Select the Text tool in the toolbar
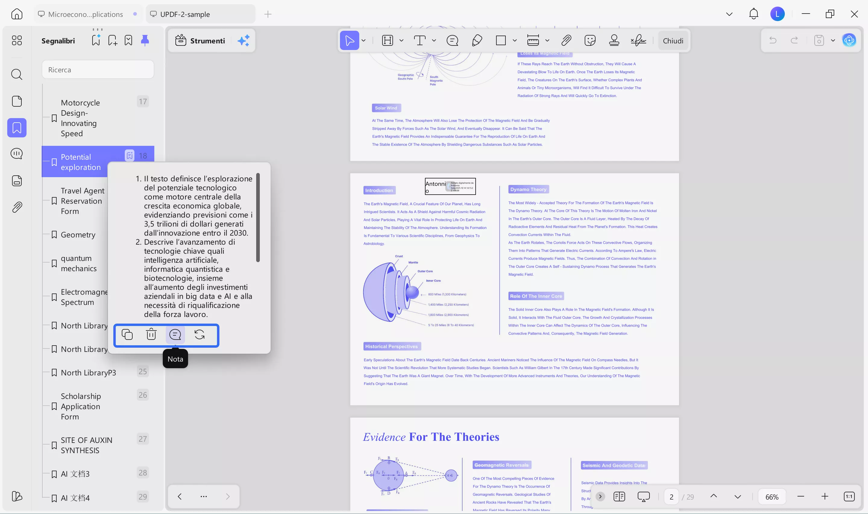The height and width of the screenshot is (514, 868). tap(420, 40)
